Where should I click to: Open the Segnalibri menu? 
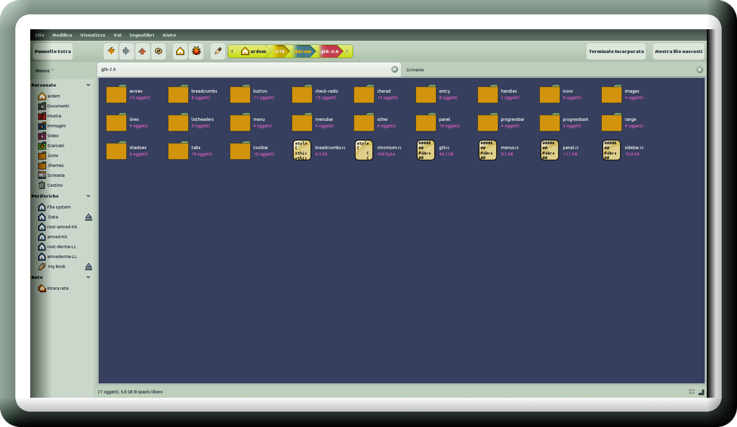[142, 35]
